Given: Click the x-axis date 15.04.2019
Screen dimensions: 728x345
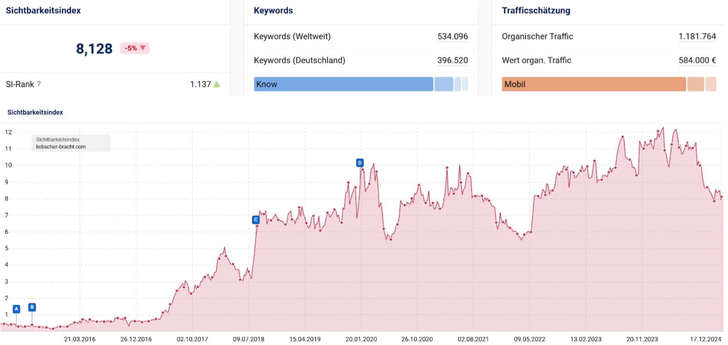Looking at the screenshot, I should point(305,339).
